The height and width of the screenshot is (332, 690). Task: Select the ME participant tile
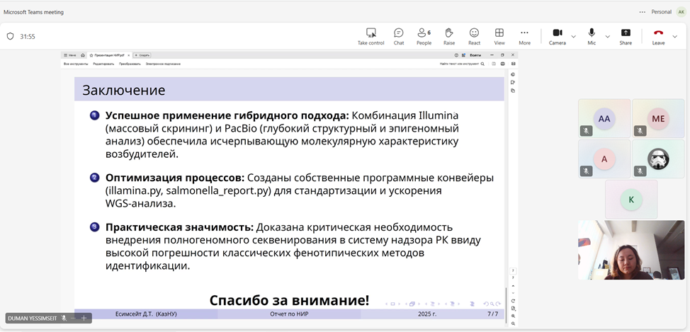pos(658,118)
